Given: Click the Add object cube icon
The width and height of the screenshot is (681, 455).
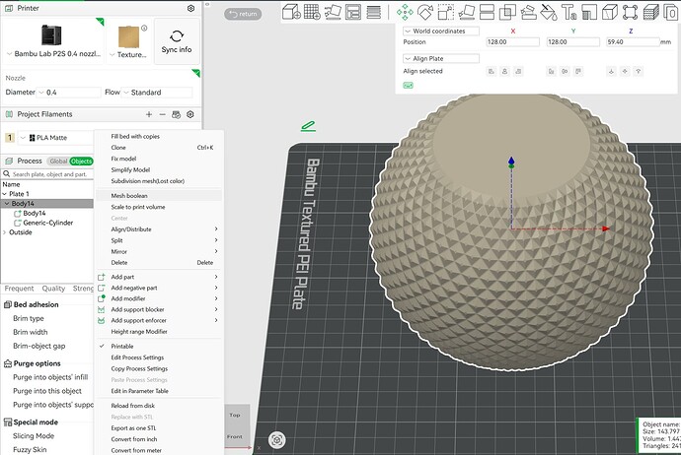Looking at the screenshot, I should click(x=291, y=12).
